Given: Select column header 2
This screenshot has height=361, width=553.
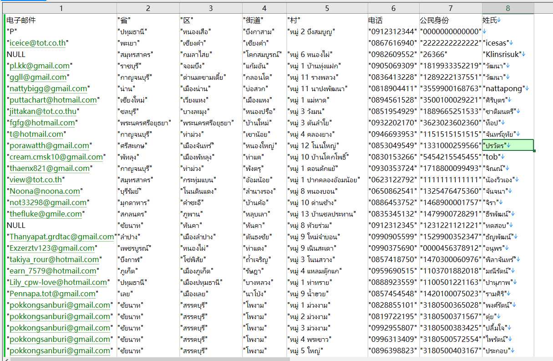Looking at the screenshot, I should tap(148, 8).
